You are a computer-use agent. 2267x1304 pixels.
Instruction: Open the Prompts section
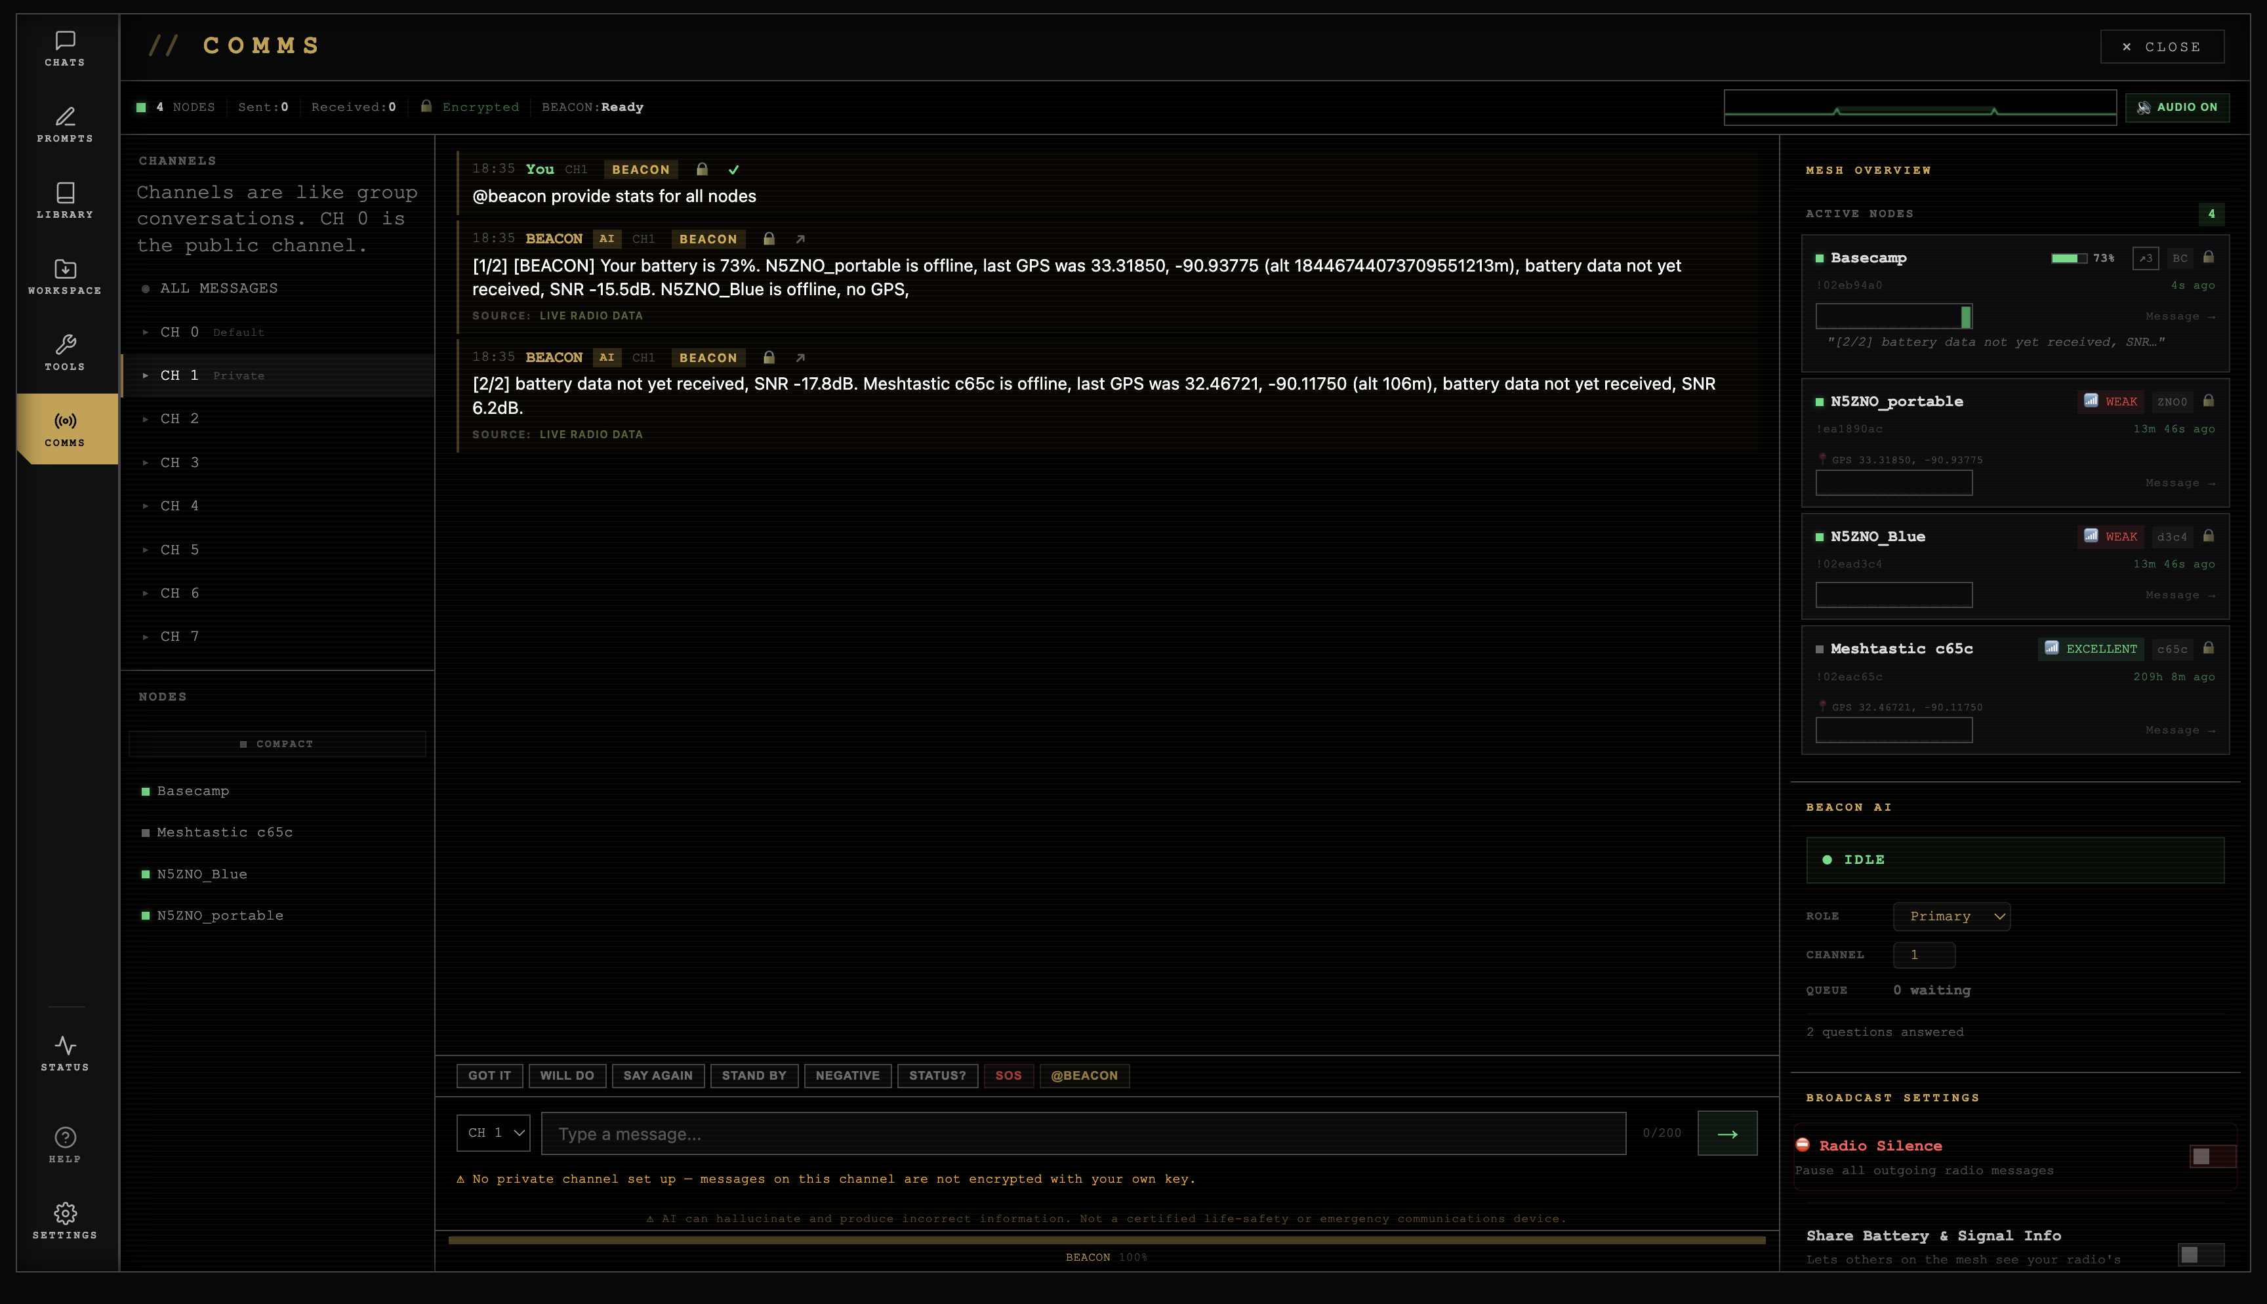(66, 125)
